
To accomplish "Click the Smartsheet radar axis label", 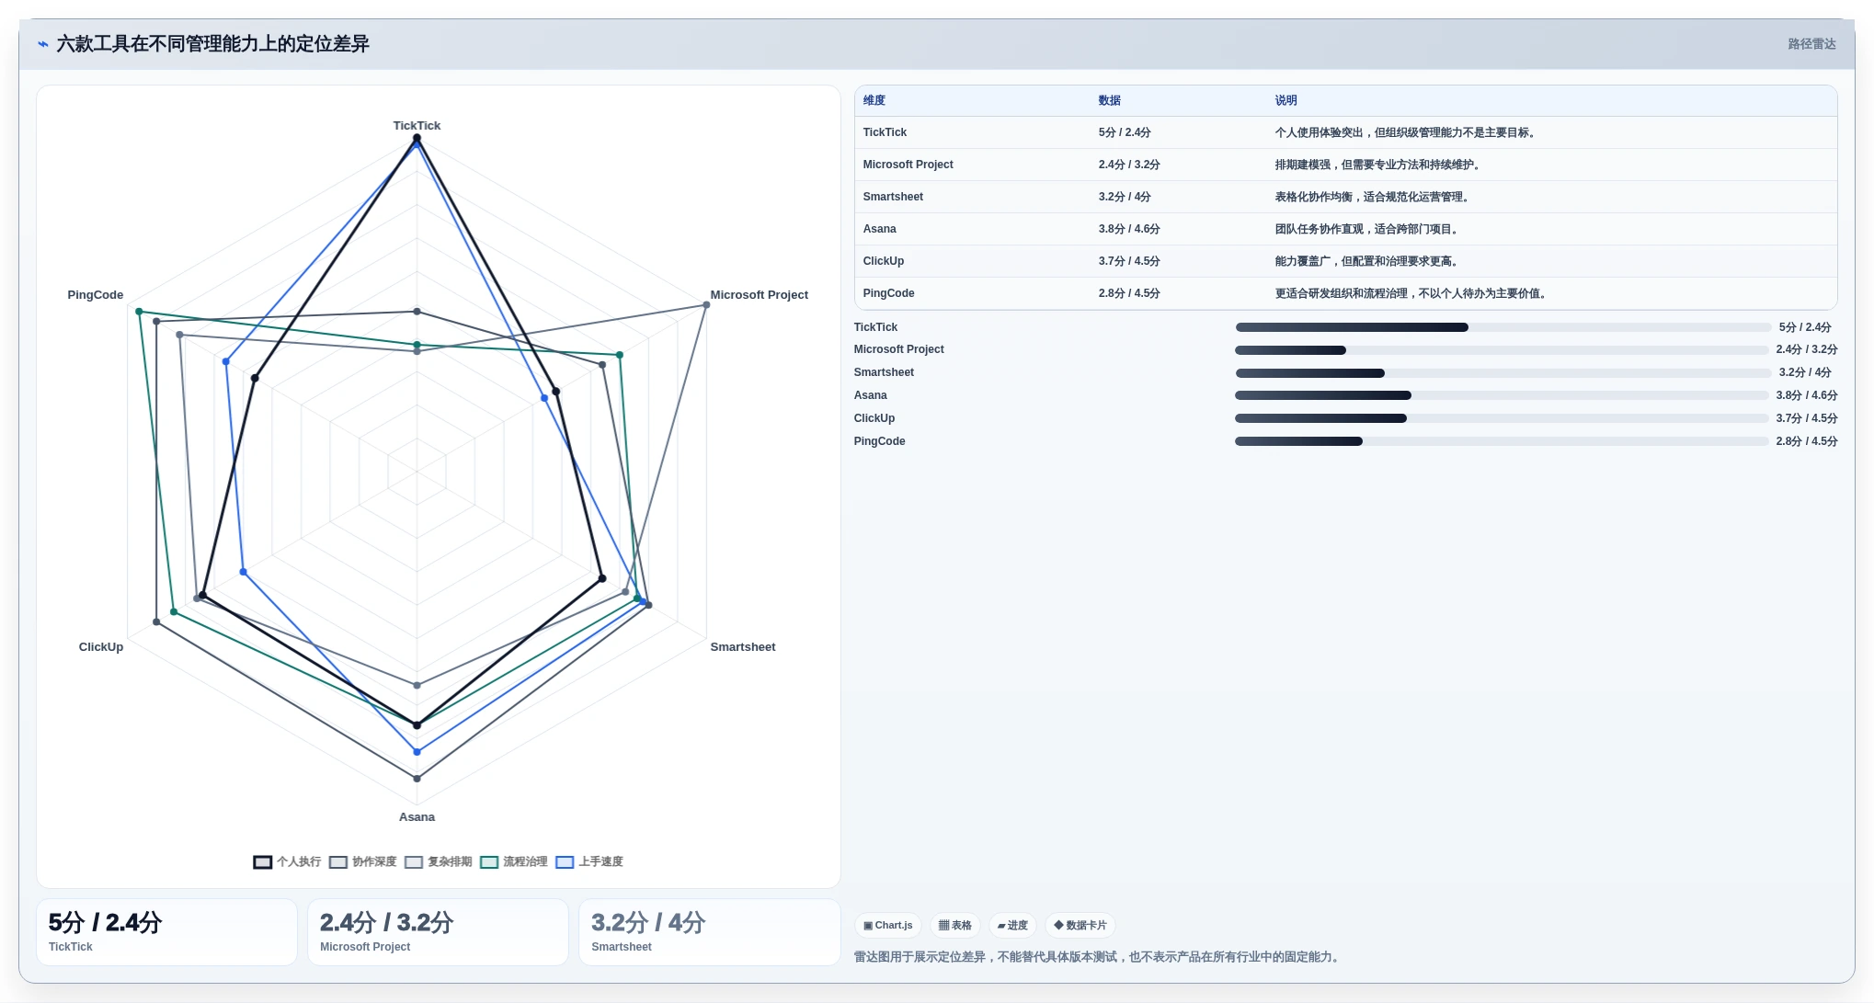I will (x=742, y=647).
